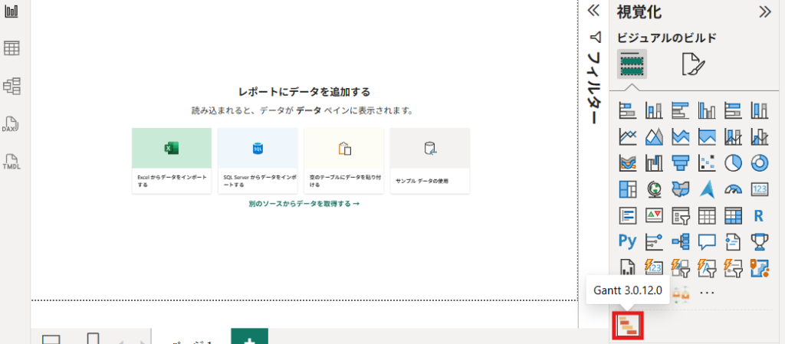
Task: Select the gauge visual icon
Action: (x=734, y=189)
